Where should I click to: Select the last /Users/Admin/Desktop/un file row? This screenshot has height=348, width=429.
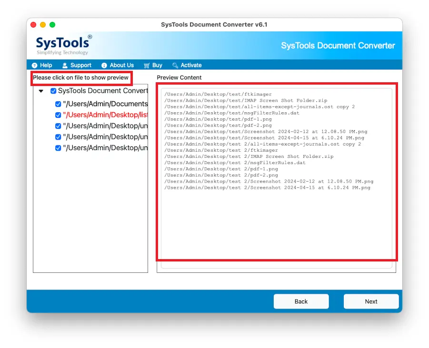pyautogui.click(x=105, y=148)
